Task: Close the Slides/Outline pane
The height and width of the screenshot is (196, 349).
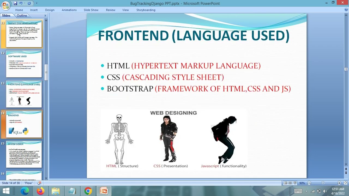Action: [45, 16]
